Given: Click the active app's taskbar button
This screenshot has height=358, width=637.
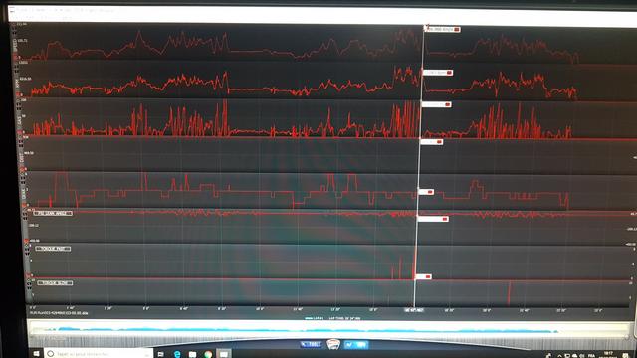Looking at the screenshot, I should (224, 354).
